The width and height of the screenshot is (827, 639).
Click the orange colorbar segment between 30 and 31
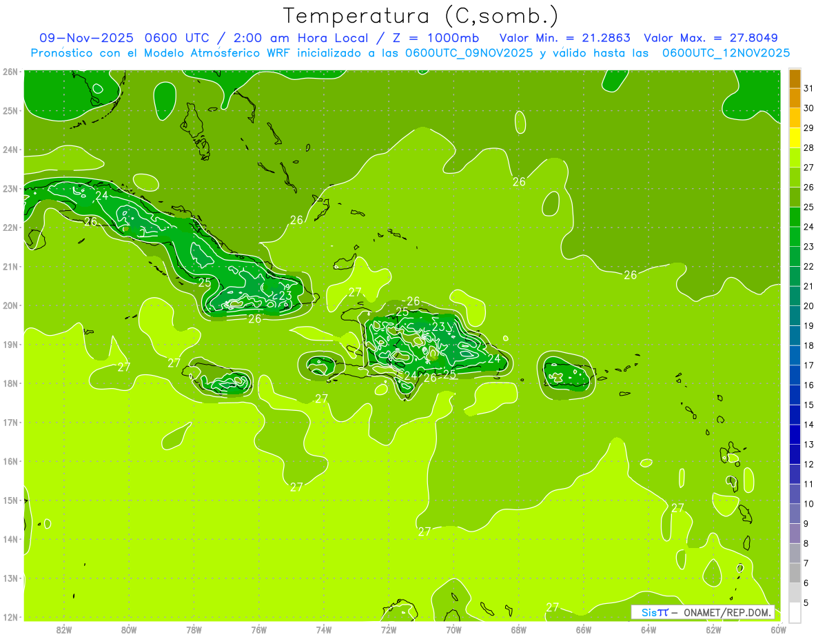point(795,98)
